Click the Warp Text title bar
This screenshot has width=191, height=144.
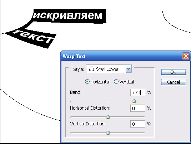click(125, 56)
